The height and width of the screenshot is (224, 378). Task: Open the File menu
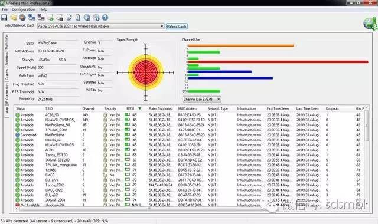click(x=5, y=9)
